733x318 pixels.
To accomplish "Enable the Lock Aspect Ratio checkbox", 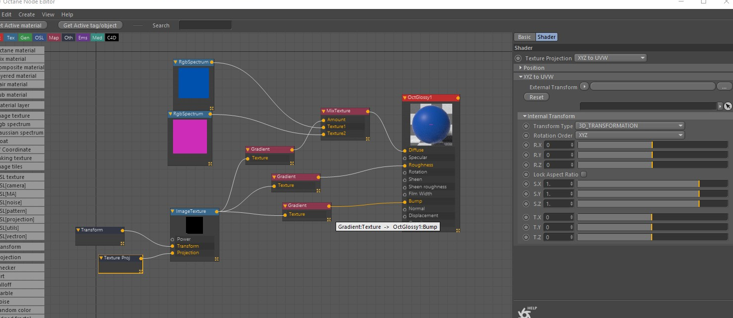I will coord(584,174).
